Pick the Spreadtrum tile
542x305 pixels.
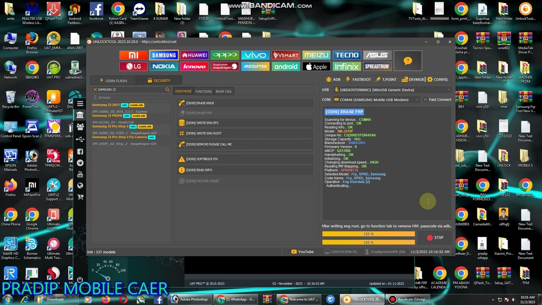pos(377,67)
